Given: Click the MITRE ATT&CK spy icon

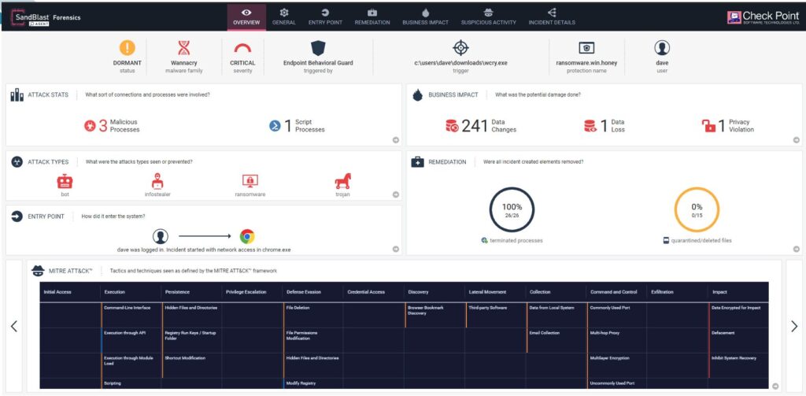Looking at the screenshot, I should (38, 271).
